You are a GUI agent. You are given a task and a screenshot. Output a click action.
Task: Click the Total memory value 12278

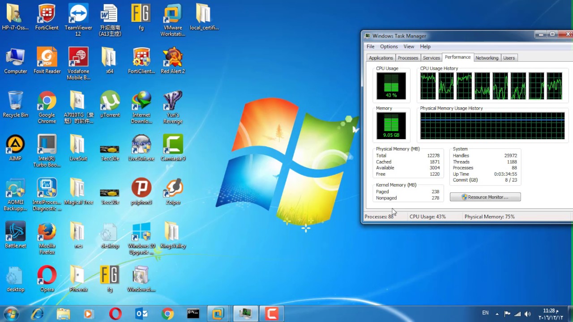(433, 156)
